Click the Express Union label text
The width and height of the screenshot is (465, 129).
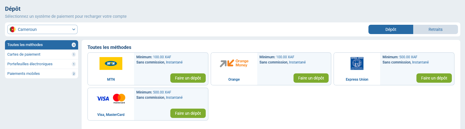[x=357, y=79]
